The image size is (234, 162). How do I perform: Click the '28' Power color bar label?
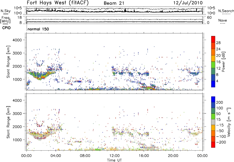(x=218, y=43)
